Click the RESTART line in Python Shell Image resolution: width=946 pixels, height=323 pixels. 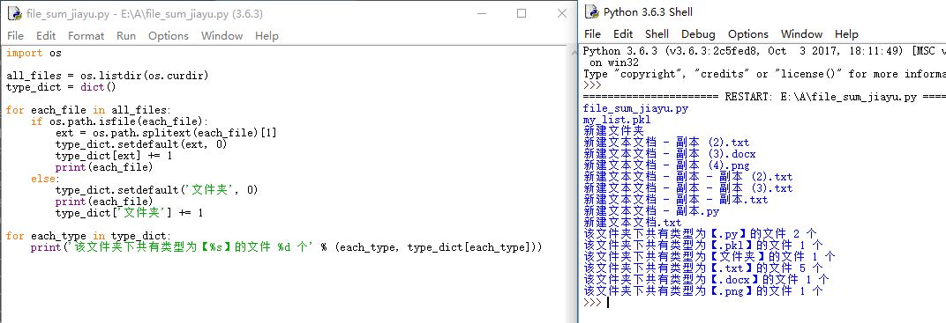(x=764, y=97)
